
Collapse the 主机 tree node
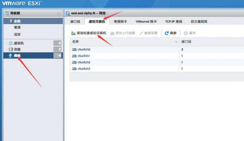7,21
